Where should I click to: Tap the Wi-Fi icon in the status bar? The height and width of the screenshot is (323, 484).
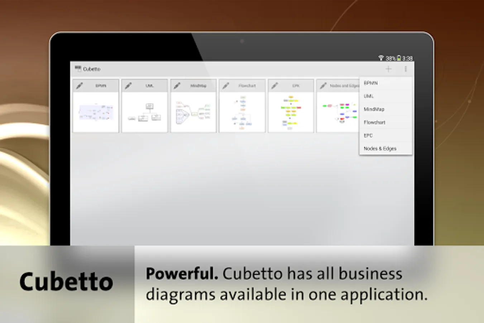click(x=381, y=58)
